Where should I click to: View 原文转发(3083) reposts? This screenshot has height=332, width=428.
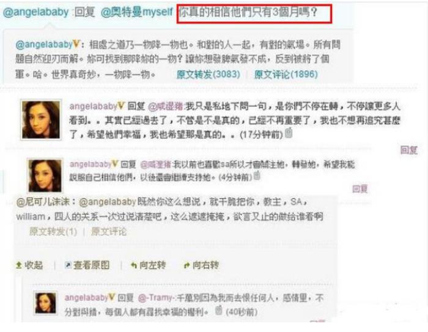pos(208,74)
